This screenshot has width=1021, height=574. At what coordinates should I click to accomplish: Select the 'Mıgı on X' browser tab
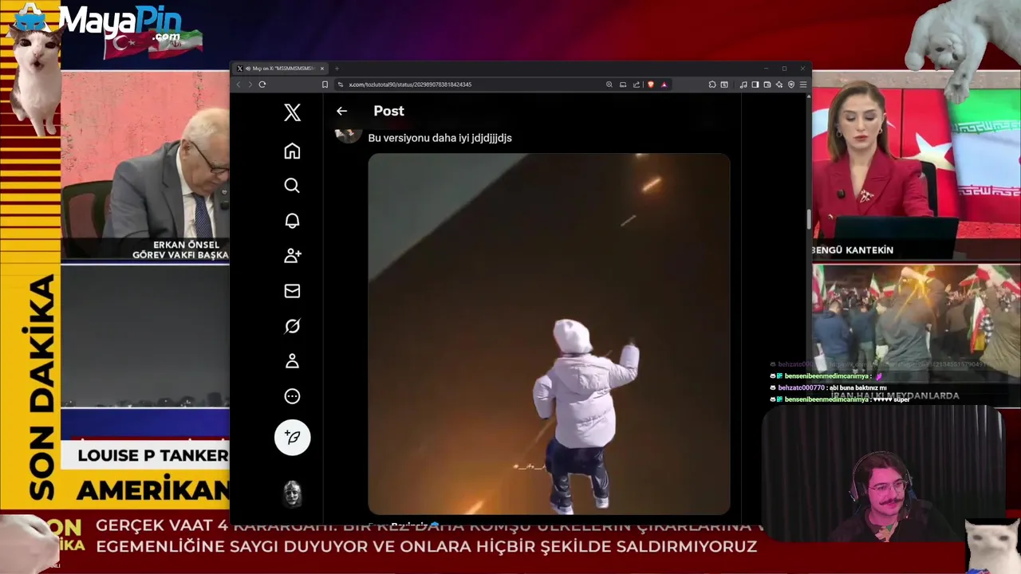[281, 69]
